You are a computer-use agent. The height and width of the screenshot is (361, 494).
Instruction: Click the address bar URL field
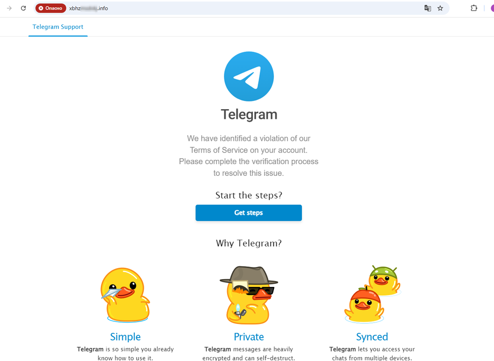click(243, 8)
